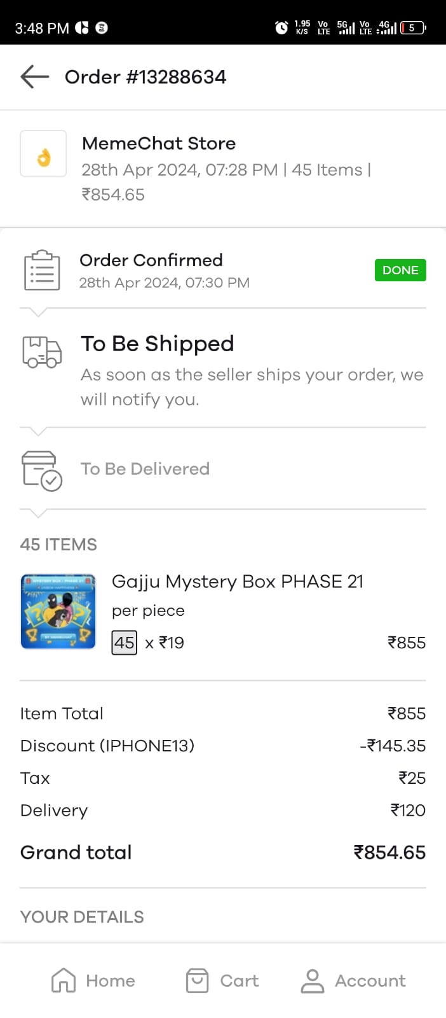This screenshot has width=446, height=1018.
Task: Open the Home tab label
Action: [x=111, y=981]
